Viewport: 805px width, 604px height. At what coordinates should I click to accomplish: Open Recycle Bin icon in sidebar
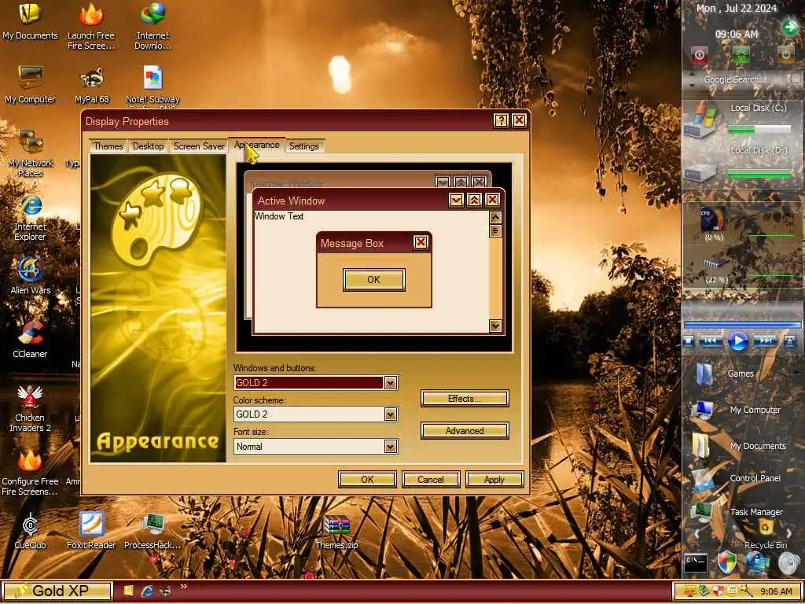tap(766, 534)
